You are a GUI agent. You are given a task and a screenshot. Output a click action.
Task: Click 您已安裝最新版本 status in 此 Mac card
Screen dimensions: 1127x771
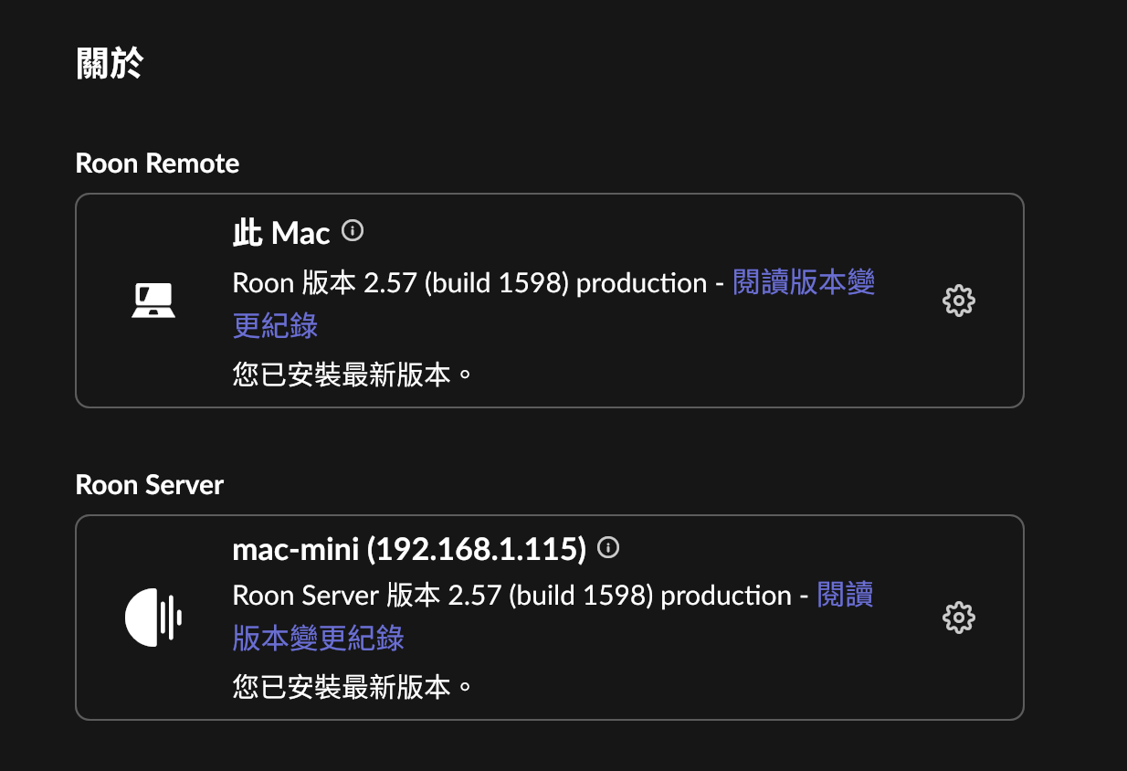(x=353, y=373)
